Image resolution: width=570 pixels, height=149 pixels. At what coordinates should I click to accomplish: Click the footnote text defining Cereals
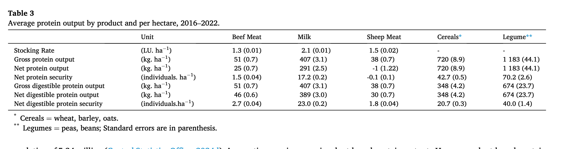click(69, 119)
